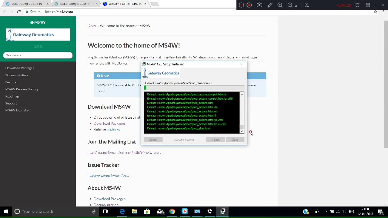Viewport: 388px width, 218px height.
Task: Click the cursor effects icon in recorder bar
Action: click(x=307, y=5)
